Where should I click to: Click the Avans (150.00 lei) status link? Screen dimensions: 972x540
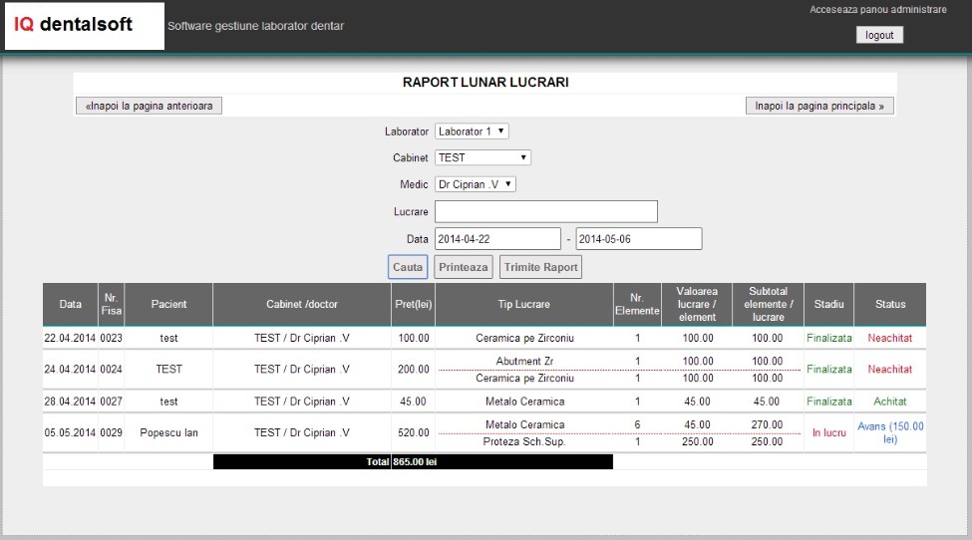click(890, 432)
